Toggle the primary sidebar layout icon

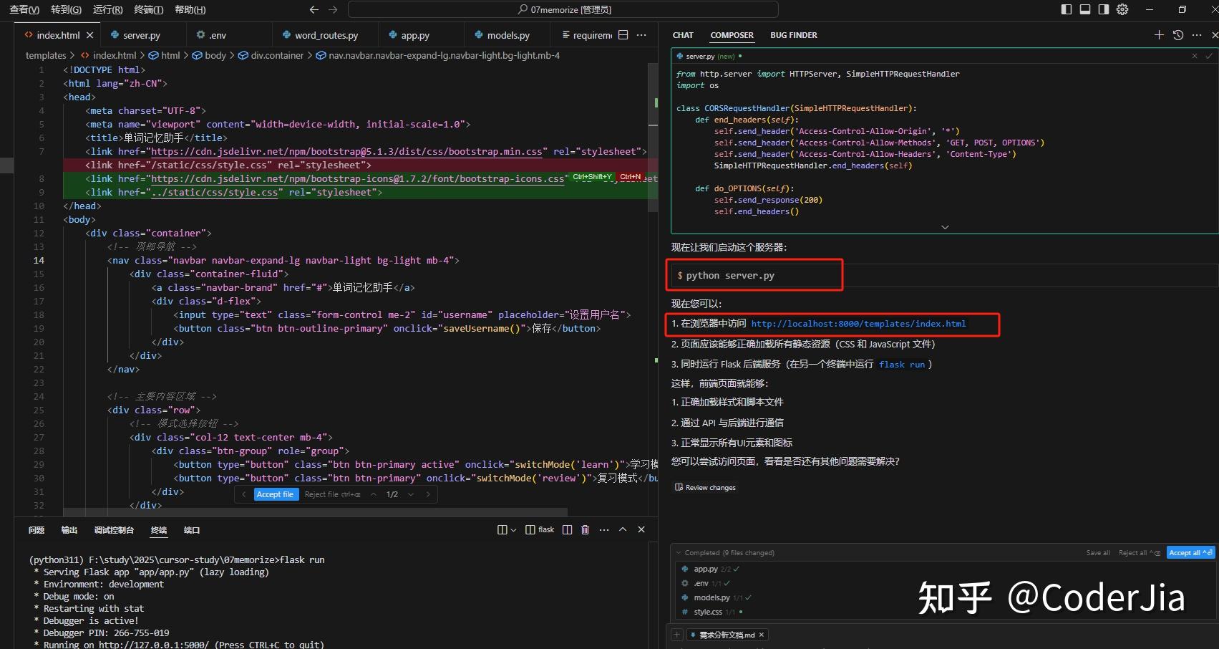click(x=1067, y=9)
